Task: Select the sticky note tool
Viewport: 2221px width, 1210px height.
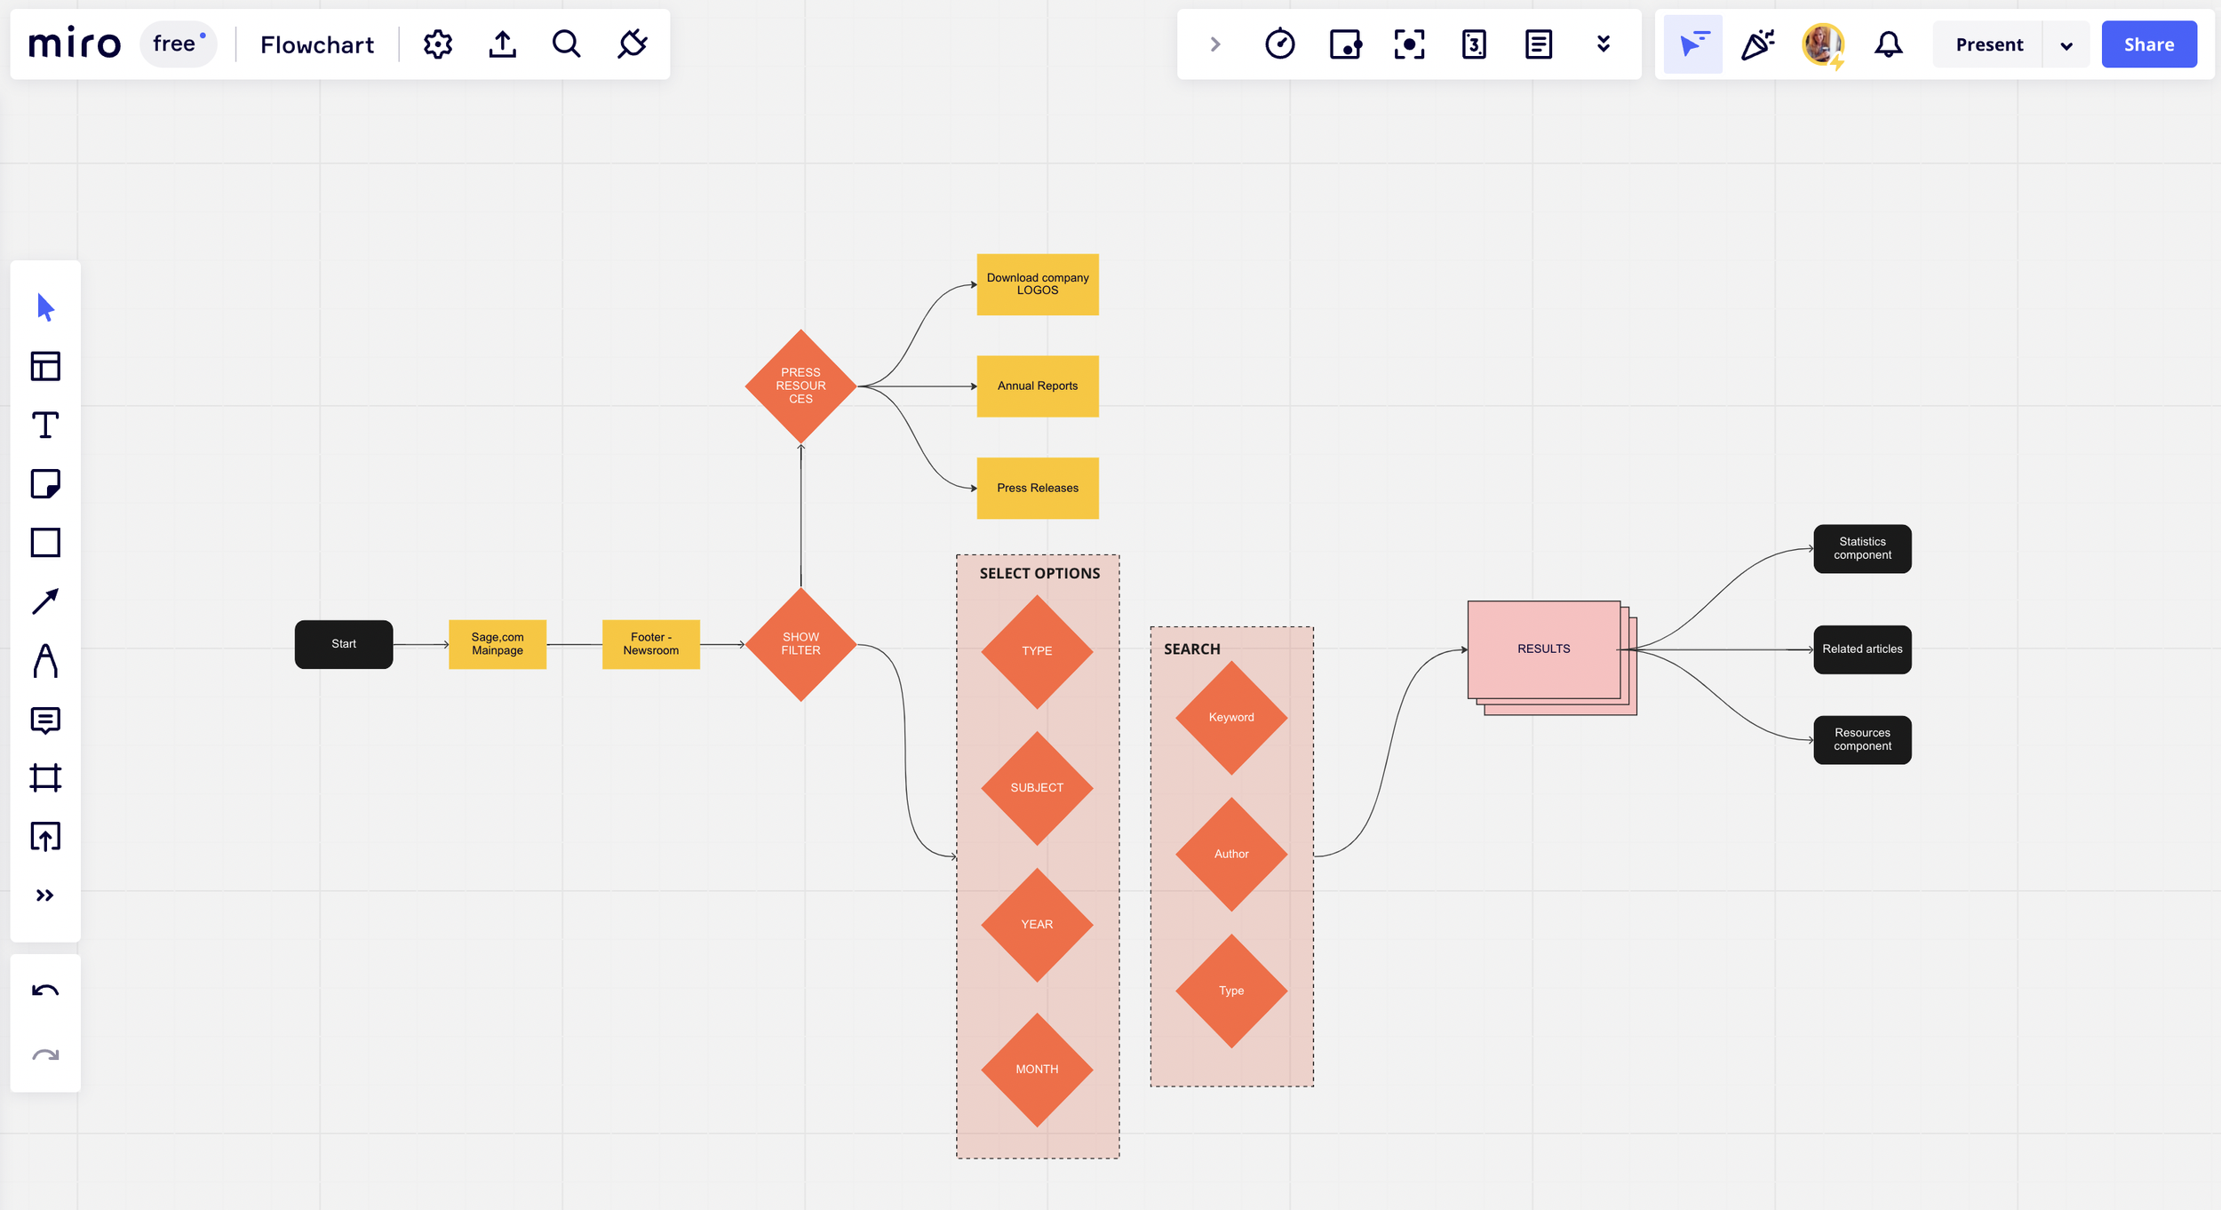Action: point(45,484)
